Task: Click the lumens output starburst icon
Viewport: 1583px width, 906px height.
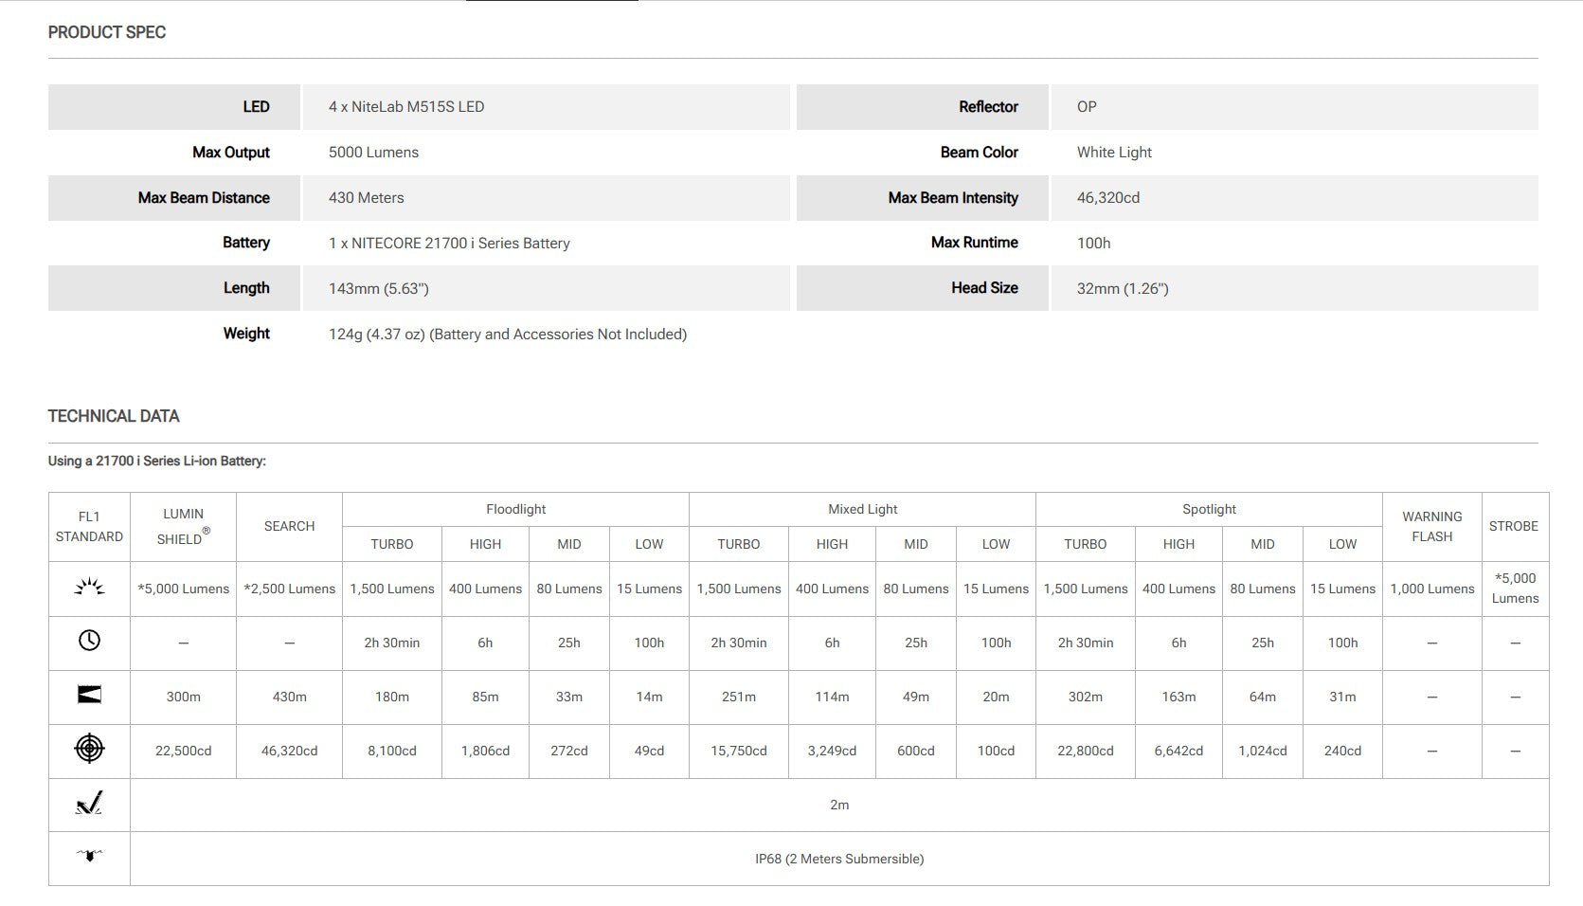Action: (x=89, y=588)
